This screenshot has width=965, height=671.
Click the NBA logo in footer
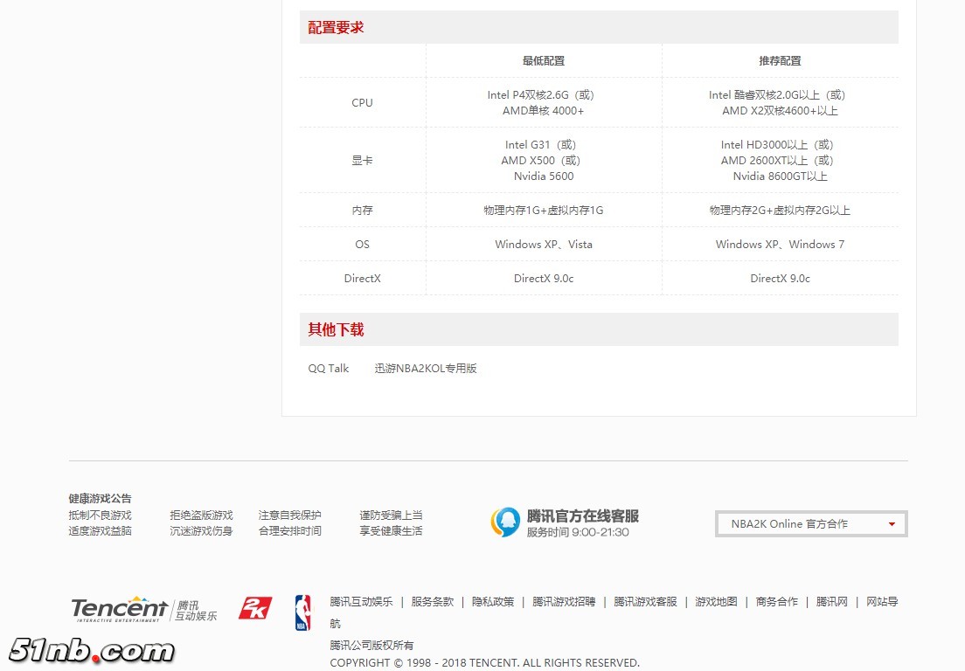(302, 612)
